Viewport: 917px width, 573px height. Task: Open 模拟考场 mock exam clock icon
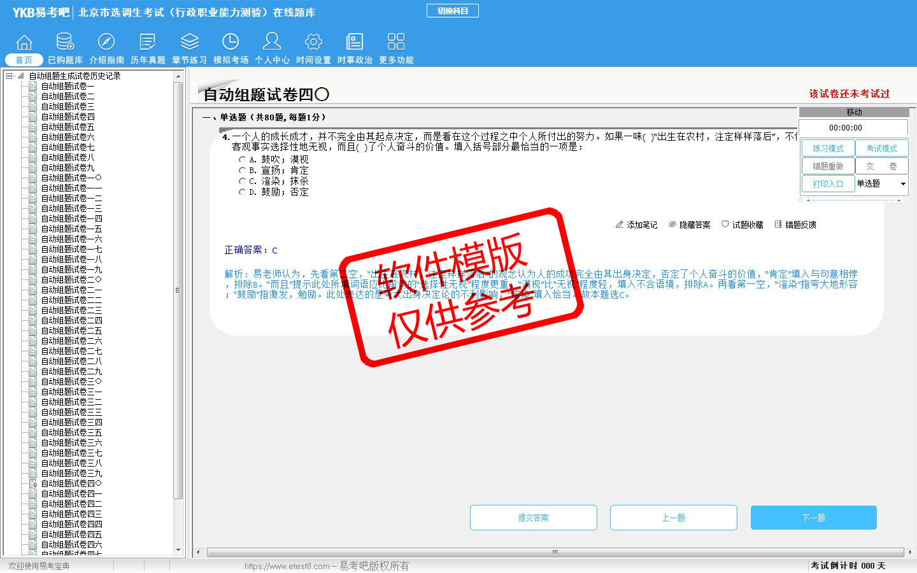point(231,42)
